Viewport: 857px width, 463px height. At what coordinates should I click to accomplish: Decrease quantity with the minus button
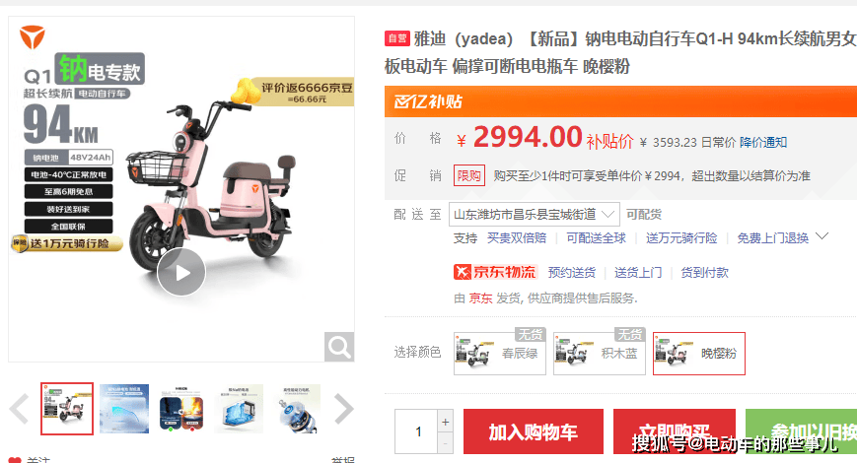click(x=446, y=443)
